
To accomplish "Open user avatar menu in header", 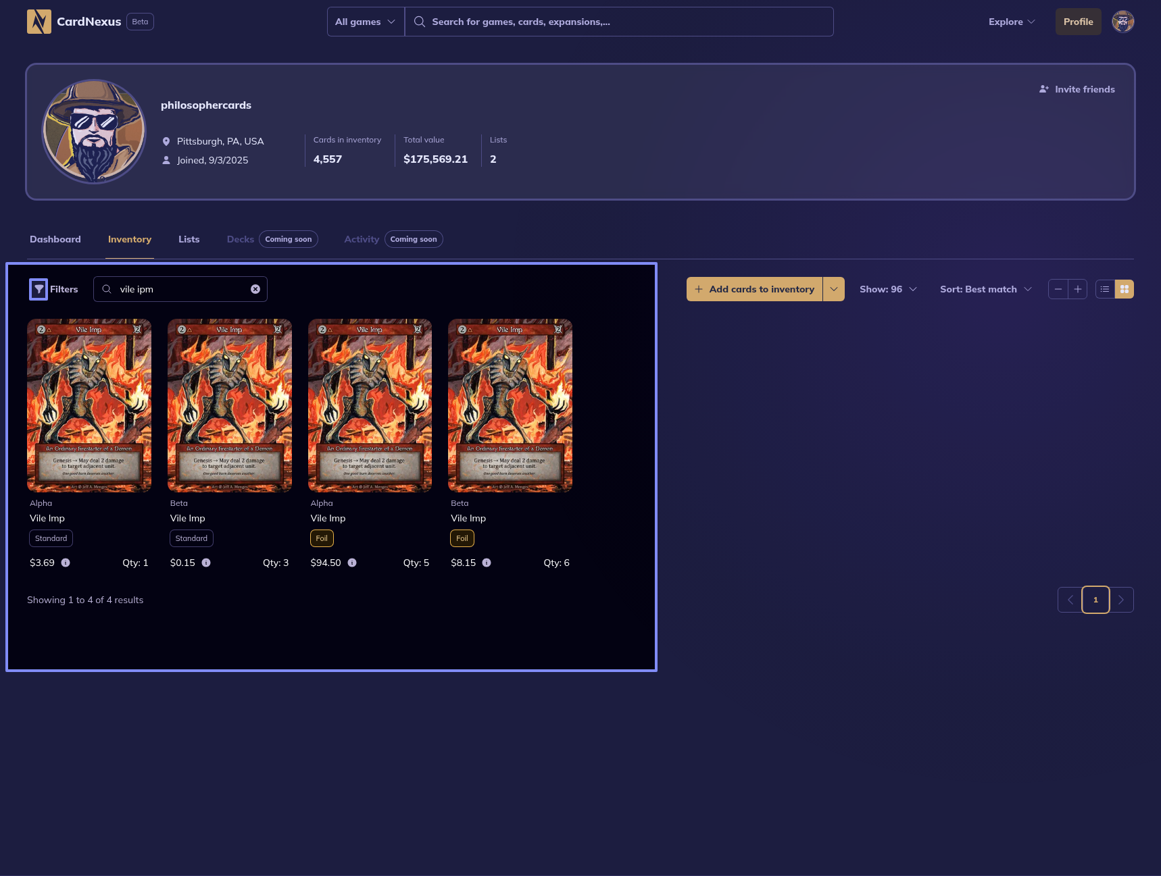I will point(1122,22).
